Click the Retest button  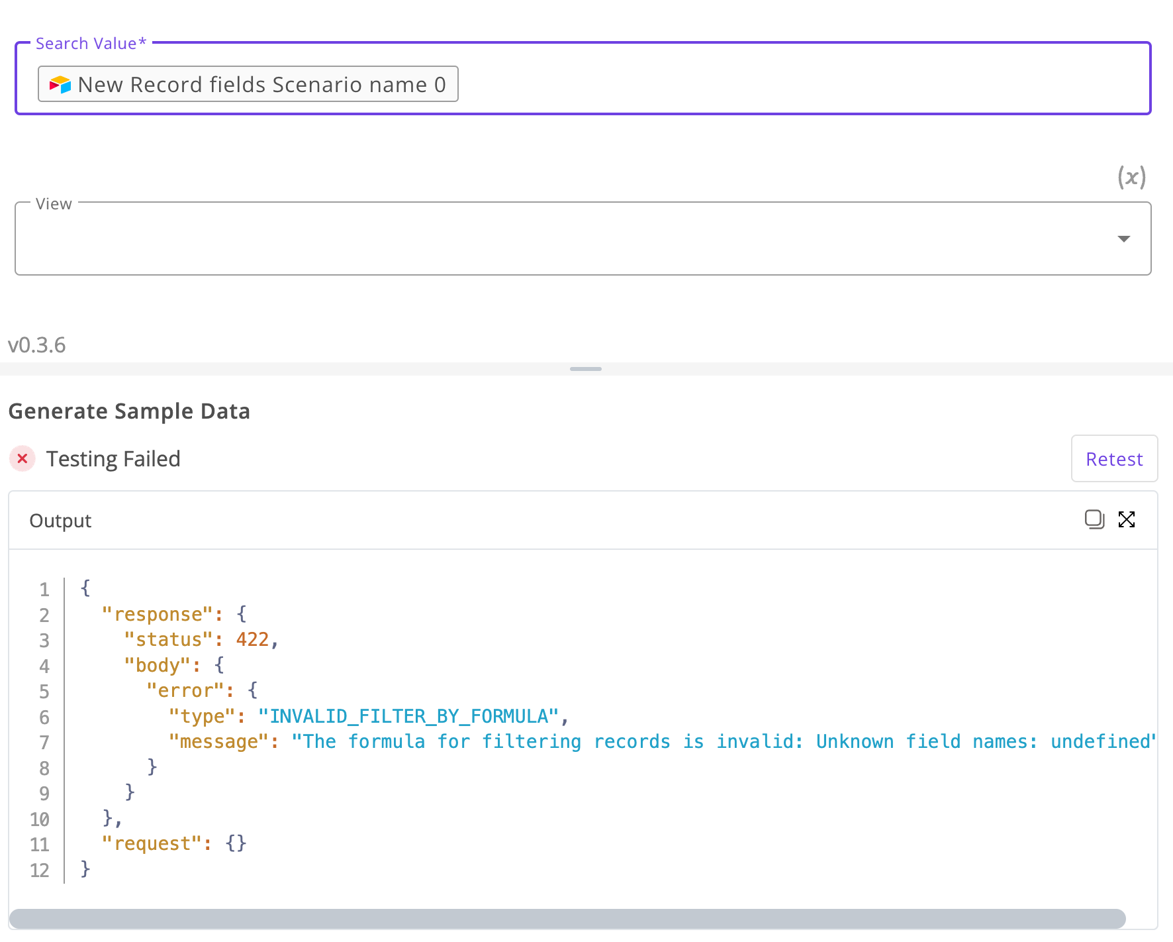pos(1114,458)
